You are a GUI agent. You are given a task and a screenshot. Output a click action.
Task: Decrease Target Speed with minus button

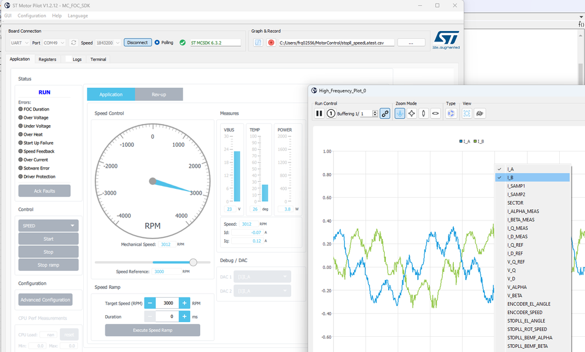(150, 303)
